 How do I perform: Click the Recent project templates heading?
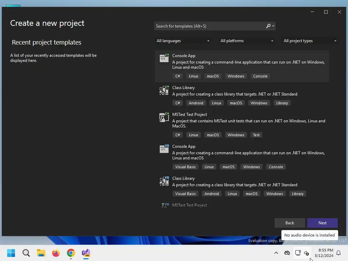tap(46, 42)
